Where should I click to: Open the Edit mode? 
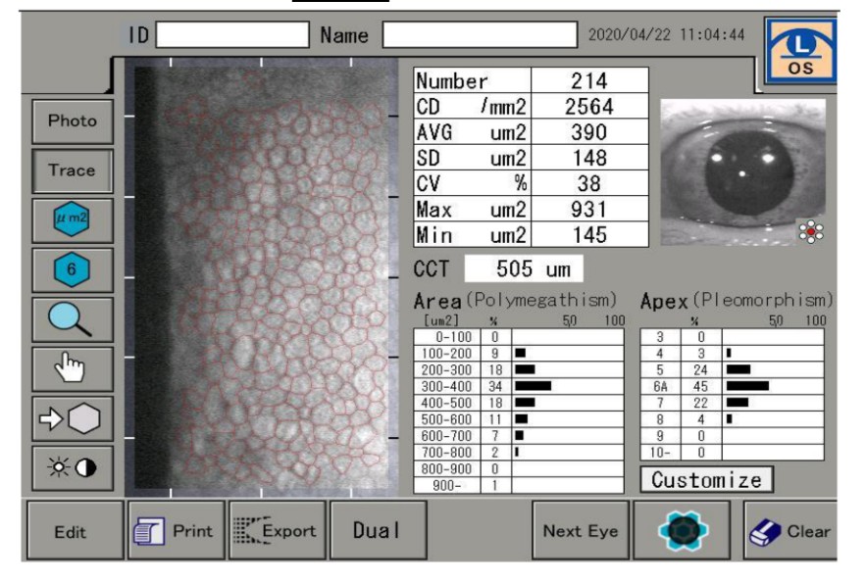click(75, 531)
